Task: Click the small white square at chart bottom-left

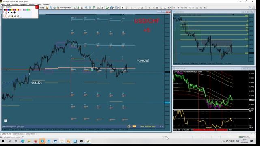Action: click(x=6, y=120)
